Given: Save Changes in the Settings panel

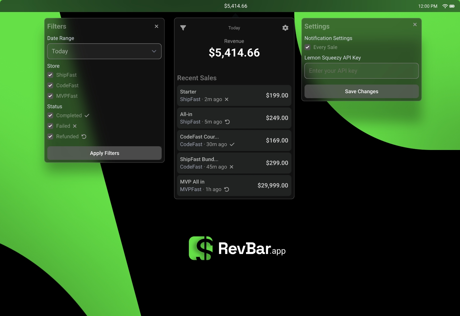Looking at the screenshot, I should coord(361,91).
